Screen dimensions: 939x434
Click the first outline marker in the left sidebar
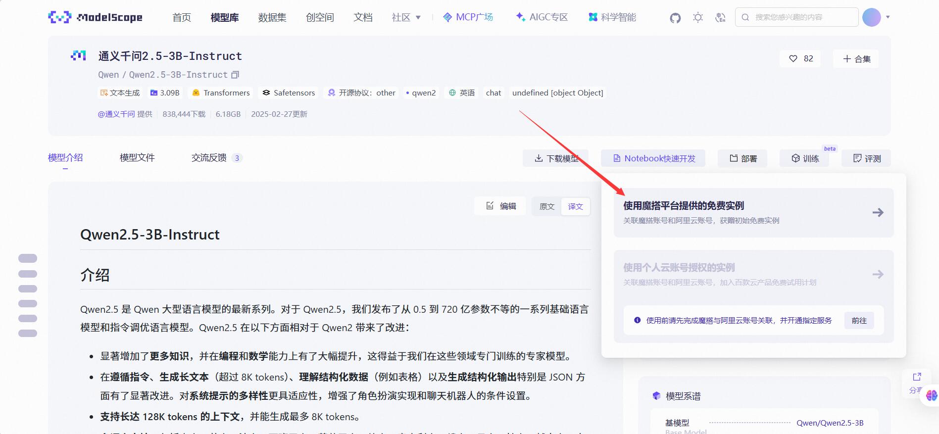click(x=28, y=258)
